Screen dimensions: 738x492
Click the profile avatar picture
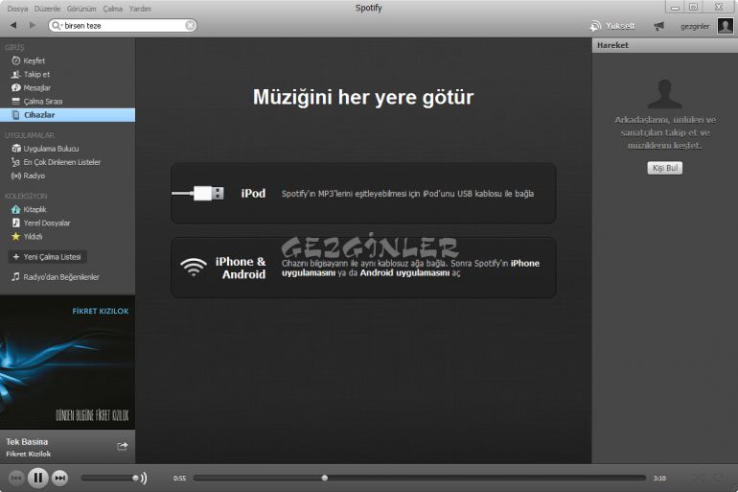[x=726, y=26]
